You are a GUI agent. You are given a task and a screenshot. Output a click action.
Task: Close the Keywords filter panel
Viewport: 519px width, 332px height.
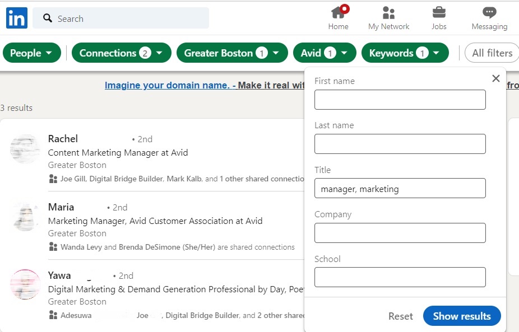pyautogui.click(x=495, y=79)
